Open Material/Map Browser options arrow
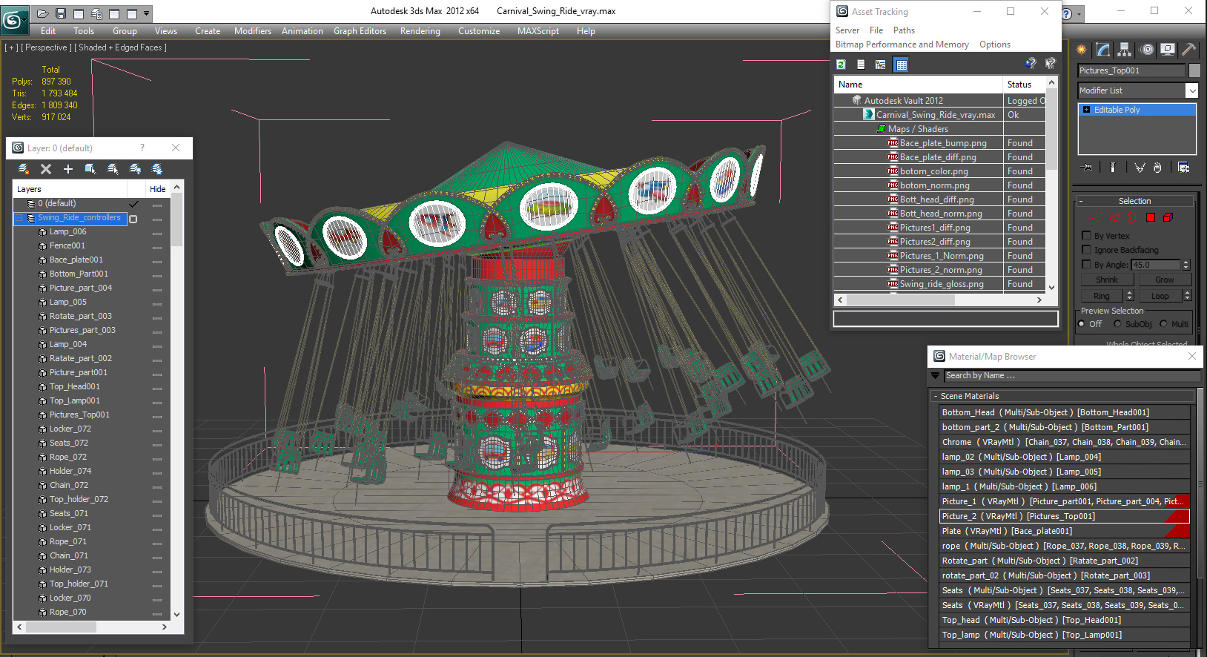The width and height of the screenshot is (1207, 657). pos(936,376)
